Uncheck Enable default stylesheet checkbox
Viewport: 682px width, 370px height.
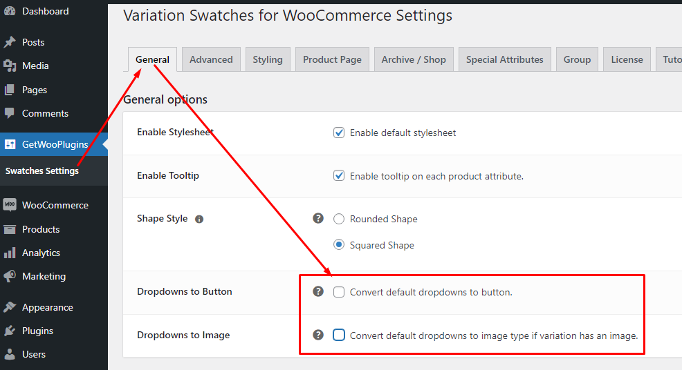point(339,133)
